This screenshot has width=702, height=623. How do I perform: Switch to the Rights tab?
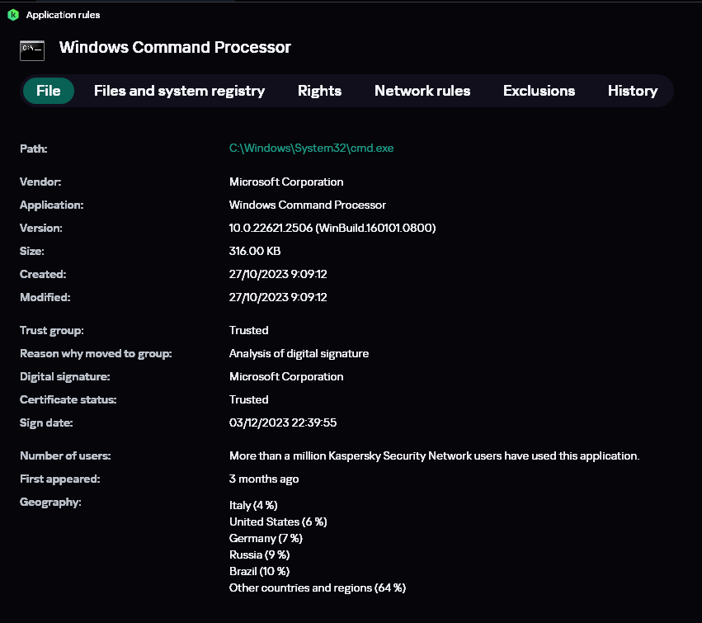[319, 91]
